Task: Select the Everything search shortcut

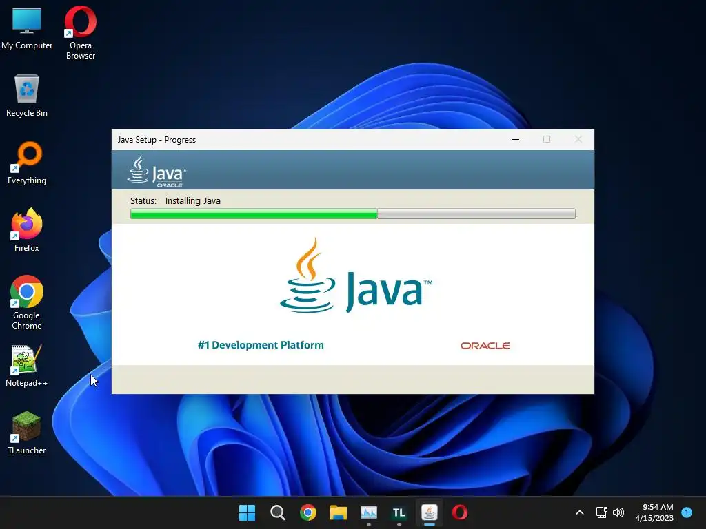Action: click(27, 163)
